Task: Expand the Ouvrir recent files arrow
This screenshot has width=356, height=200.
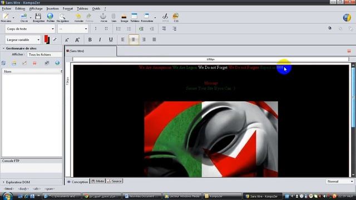Action: (31, 18)
